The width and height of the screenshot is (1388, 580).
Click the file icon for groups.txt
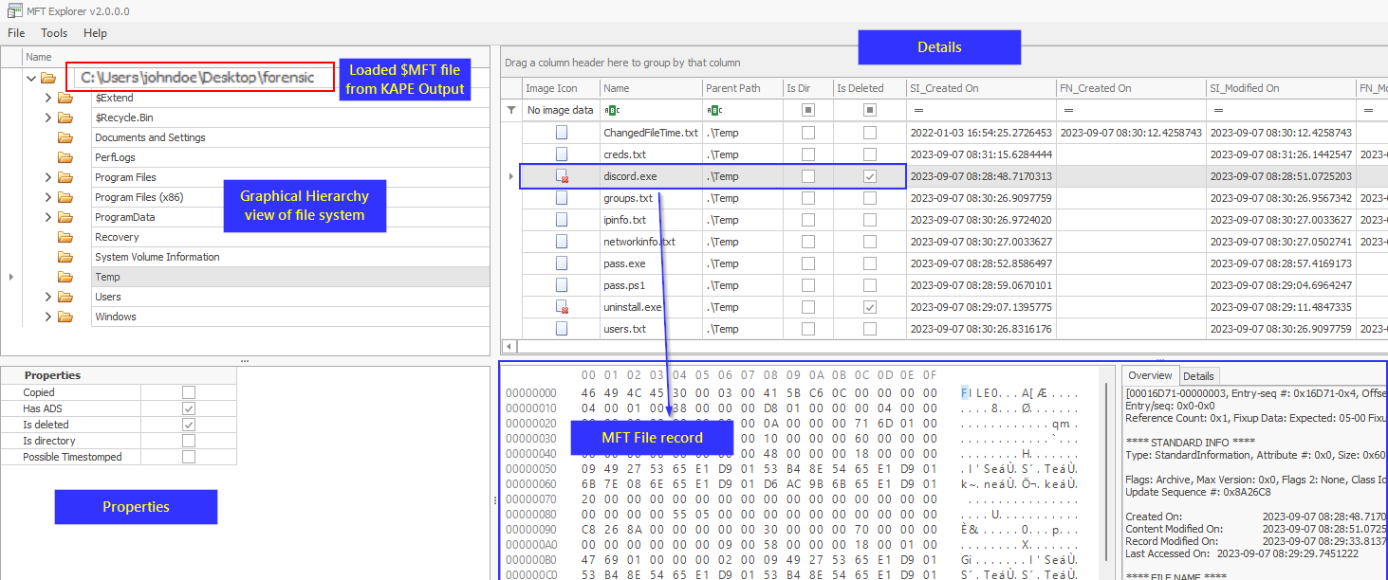[562, 198]
